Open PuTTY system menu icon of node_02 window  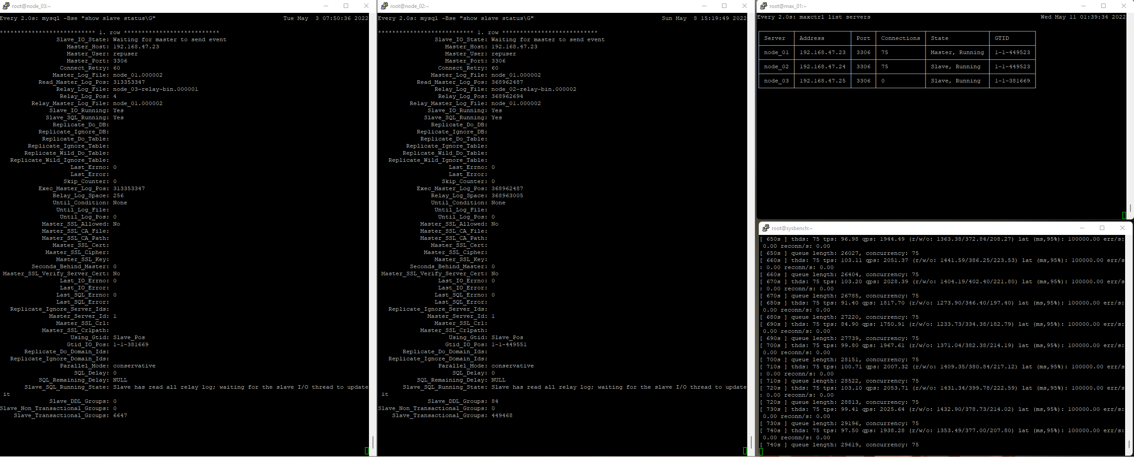tap(384, 6)
